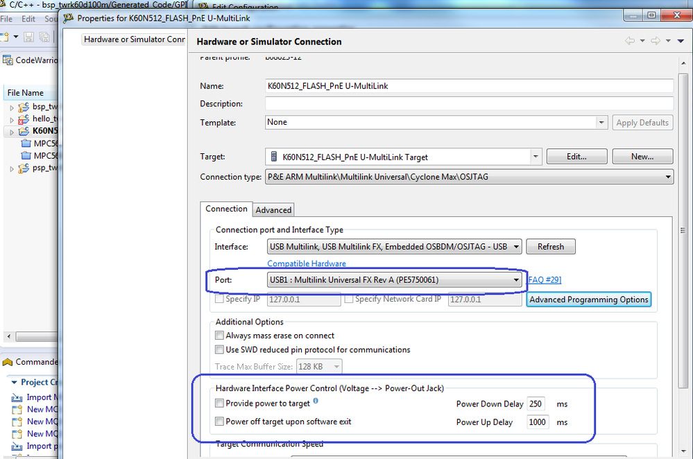Open the view menu triangle in dialog header

681,41
